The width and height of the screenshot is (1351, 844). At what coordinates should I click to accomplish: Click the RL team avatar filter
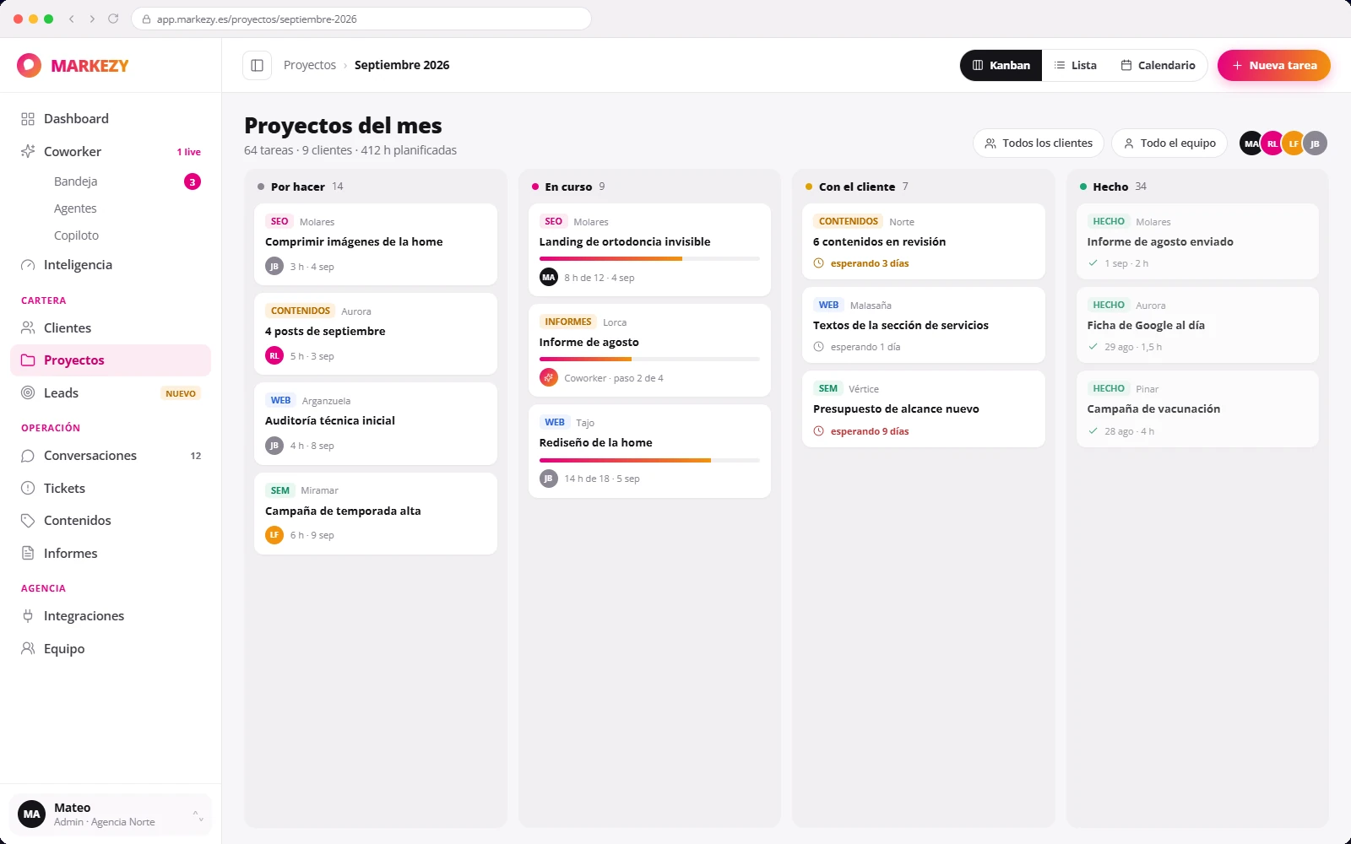[x=1272, y=143]
